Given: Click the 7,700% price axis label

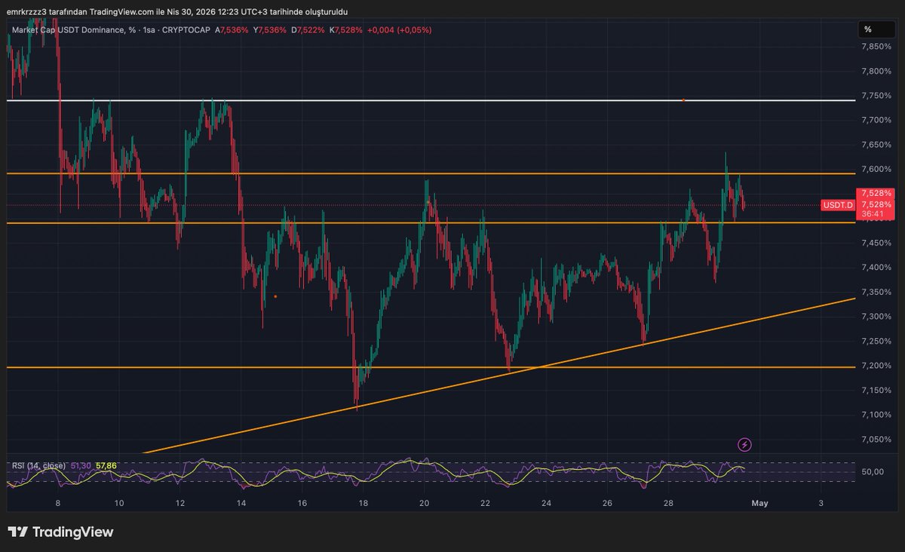Looking at the screenshot, I should 876,120.
